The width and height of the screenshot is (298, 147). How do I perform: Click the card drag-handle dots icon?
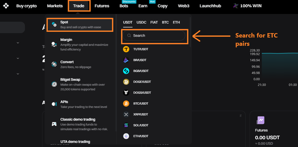[241, 116]
